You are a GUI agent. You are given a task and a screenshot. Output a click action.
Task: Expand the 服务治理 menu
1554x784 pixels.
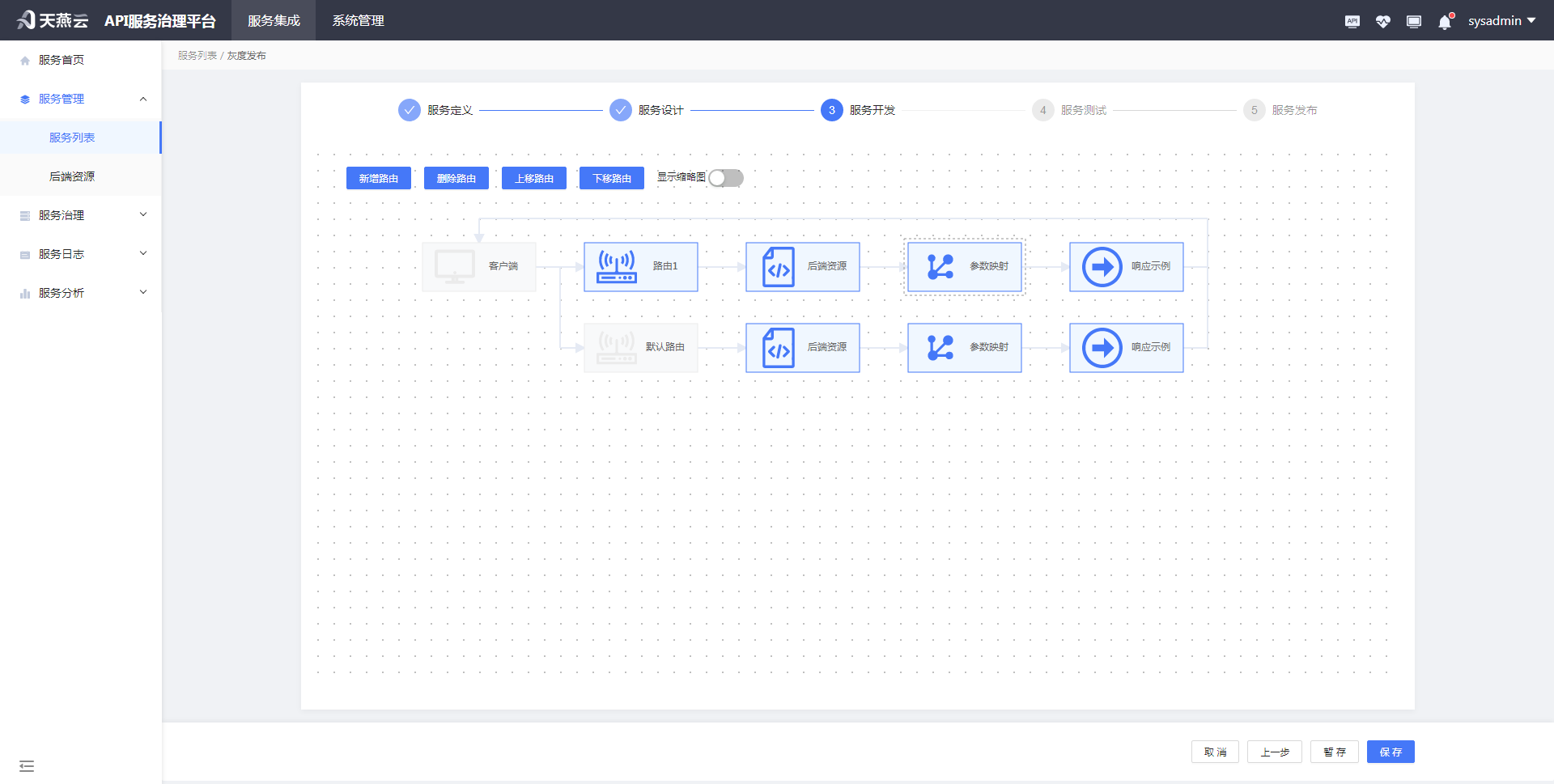coord(81,214)
